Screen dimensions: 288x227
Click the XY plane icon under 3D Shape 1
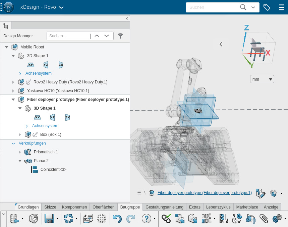pos(31,65)
